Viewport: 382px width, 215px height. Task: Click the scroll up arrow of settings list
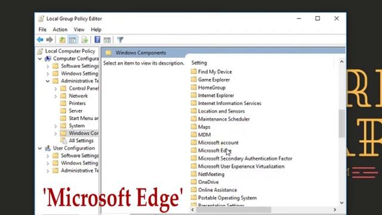[x=341, y=62]
